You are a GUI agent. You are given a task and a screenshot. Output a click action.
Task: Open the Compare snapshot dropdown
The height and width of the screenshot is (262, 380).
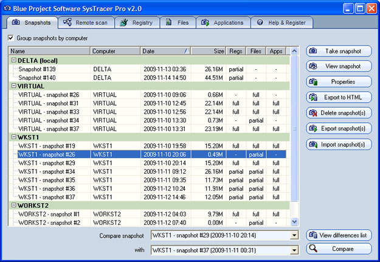coord(294,235)
